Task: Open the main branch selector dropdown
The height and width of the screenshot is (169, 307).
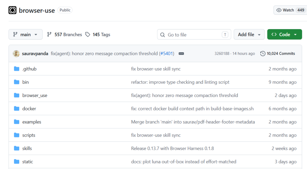Action: click(25, 35)
